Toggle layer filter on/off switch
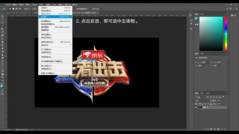The image size is (239, 134). tap(223, 97)
